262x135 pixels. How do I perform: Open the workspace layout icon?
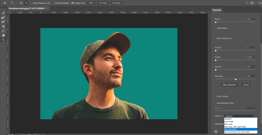[x=252, y=3]
